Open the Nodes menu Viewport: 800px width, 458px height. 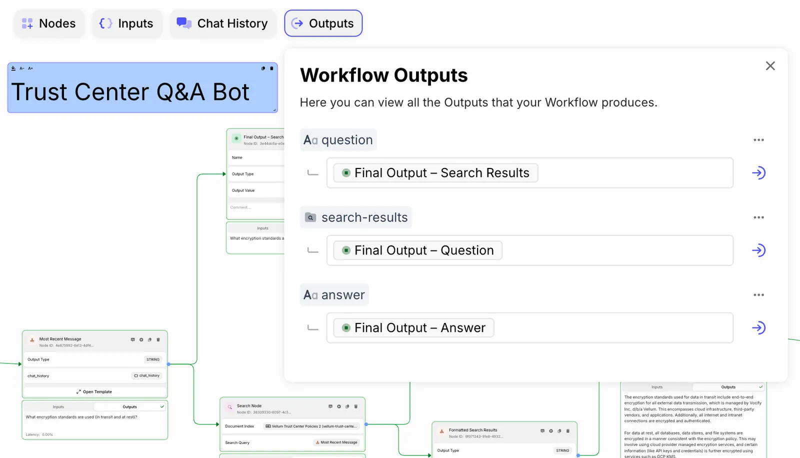click(x=49, y=23)
